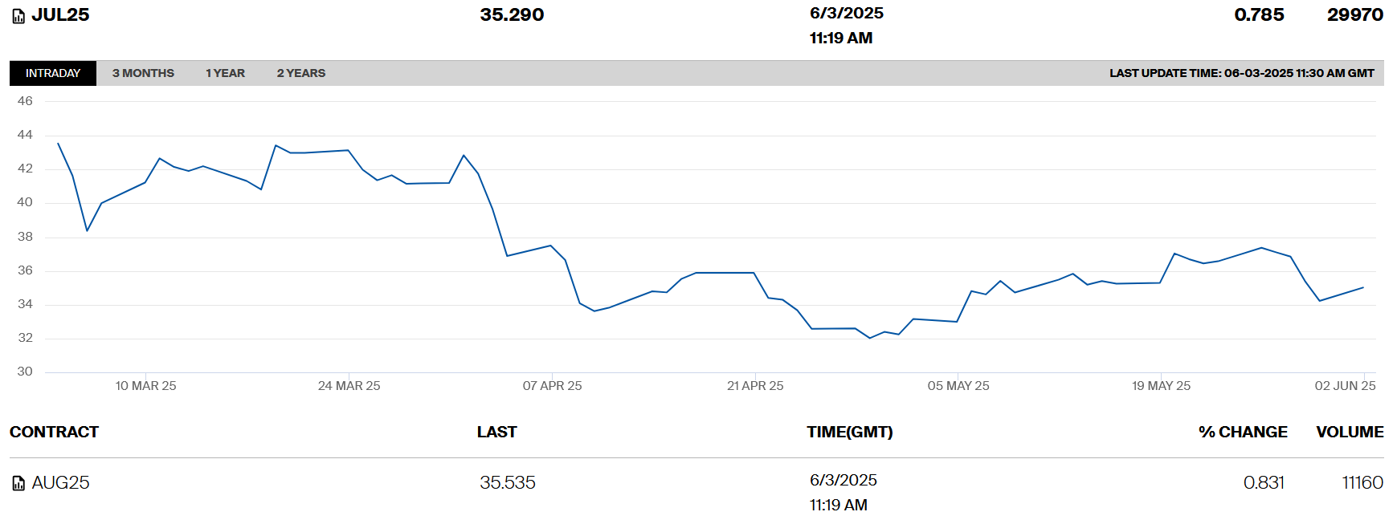
Task: Show the 1 YEAR chart range
Action: [x=225, y=73]
